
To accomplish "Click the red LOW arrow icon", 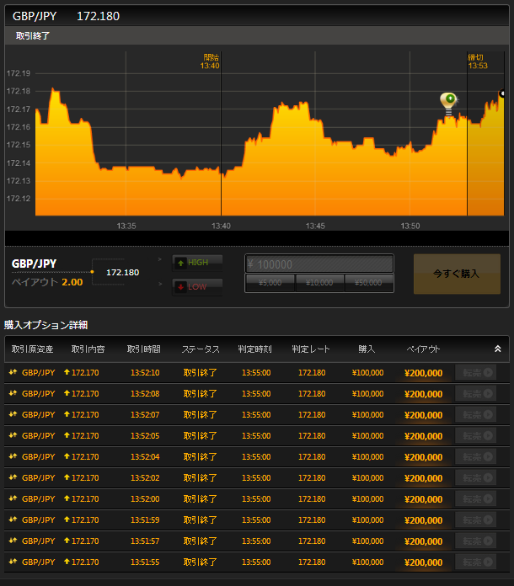I will click(180, 287).
